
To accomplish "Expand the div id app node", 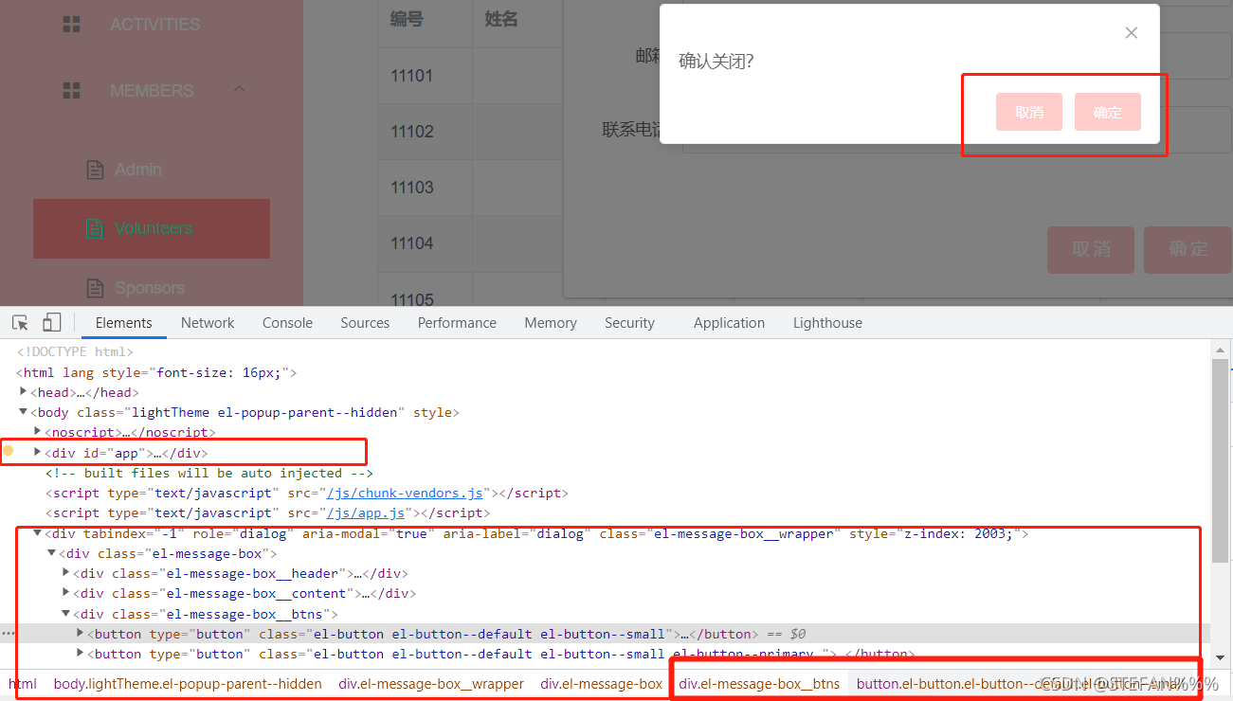I will [38, 452].
